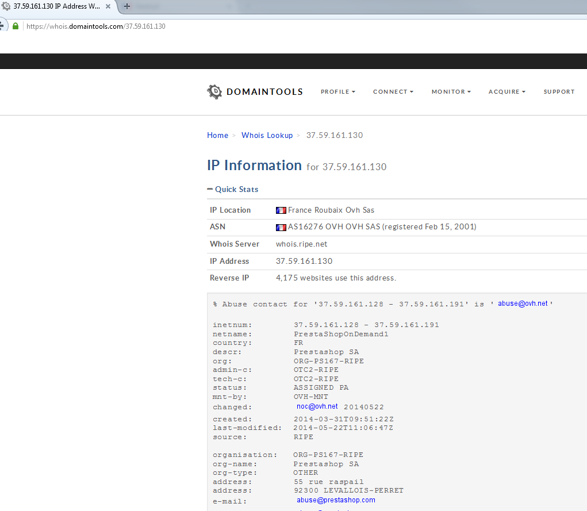
Task: Click breadcrumb current page 37.59.161.130
Action: coord(334,135)
